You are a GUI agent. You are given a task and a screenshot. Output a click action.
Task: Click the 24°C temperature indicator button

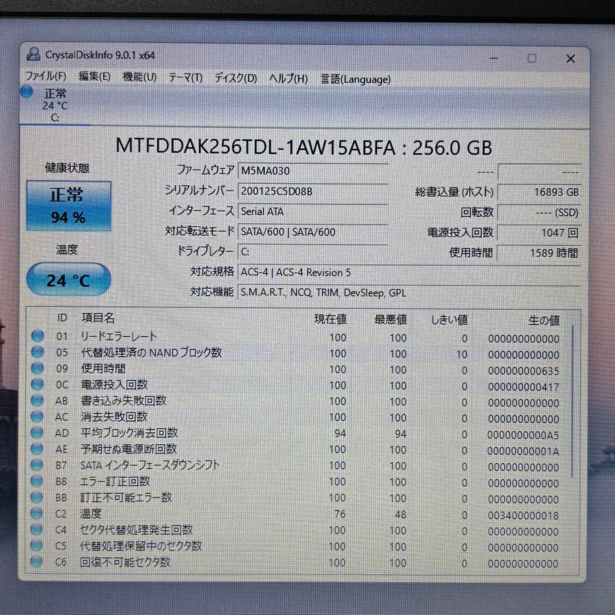(x=68, y=279)
